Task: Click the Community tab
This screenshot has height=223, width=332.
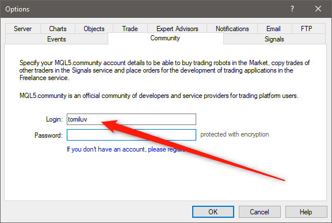Action: (x=165, y=38)
